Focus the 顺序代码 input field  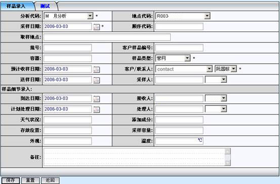179,26
